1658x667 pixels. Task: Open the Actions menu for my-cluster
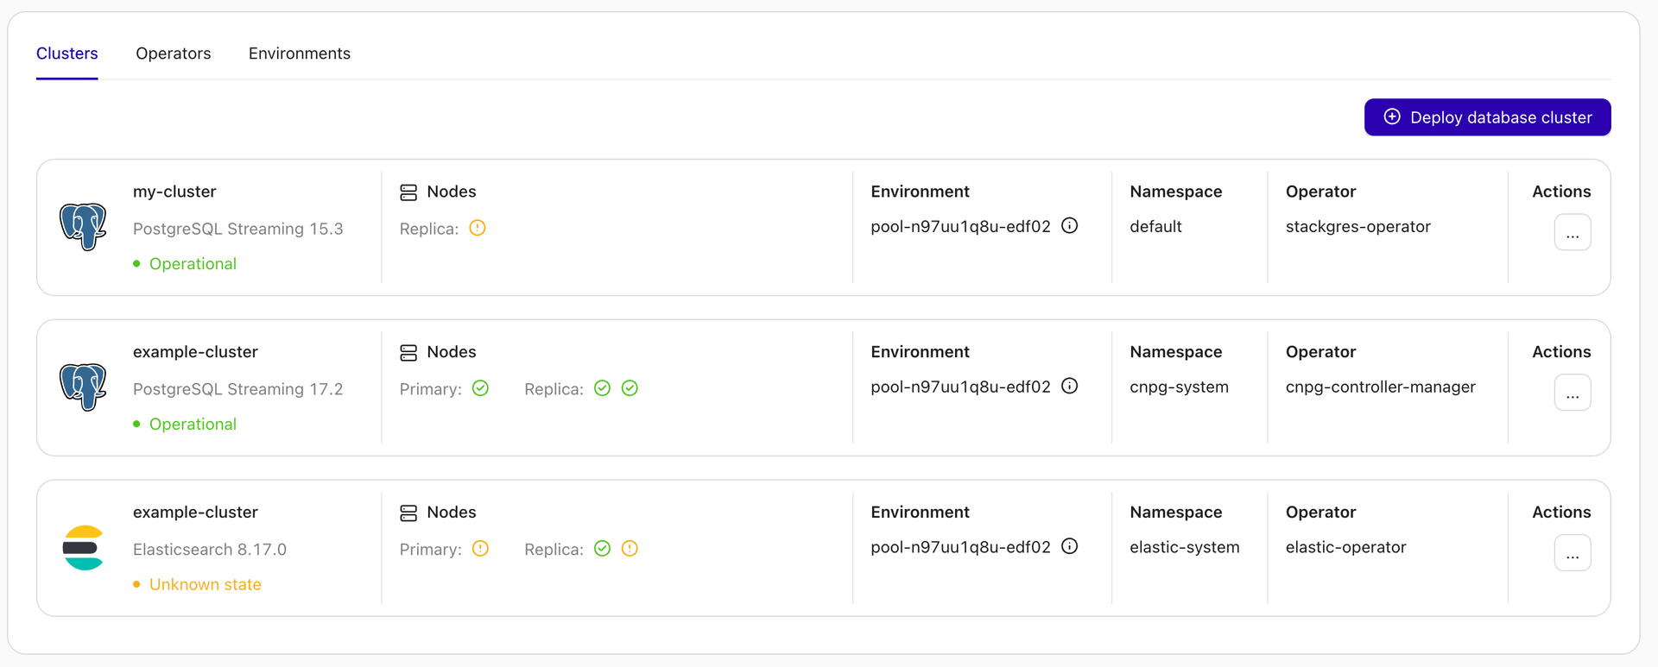click(1573, 232)
